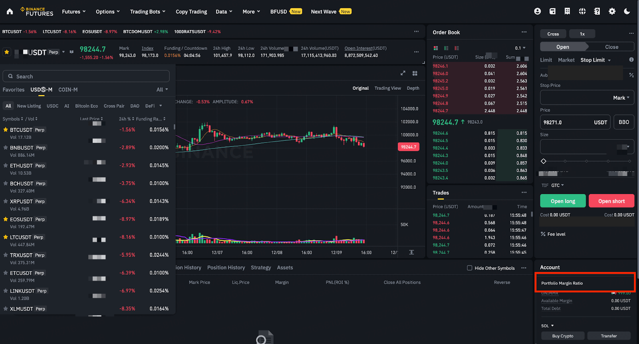Open the Stop Limit type dropdown

595,60
